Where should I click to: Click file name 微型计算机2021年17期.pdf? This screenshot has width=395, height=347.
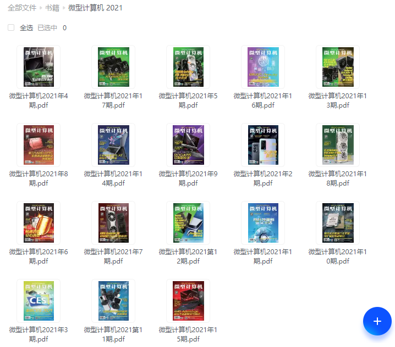[113, 100]
